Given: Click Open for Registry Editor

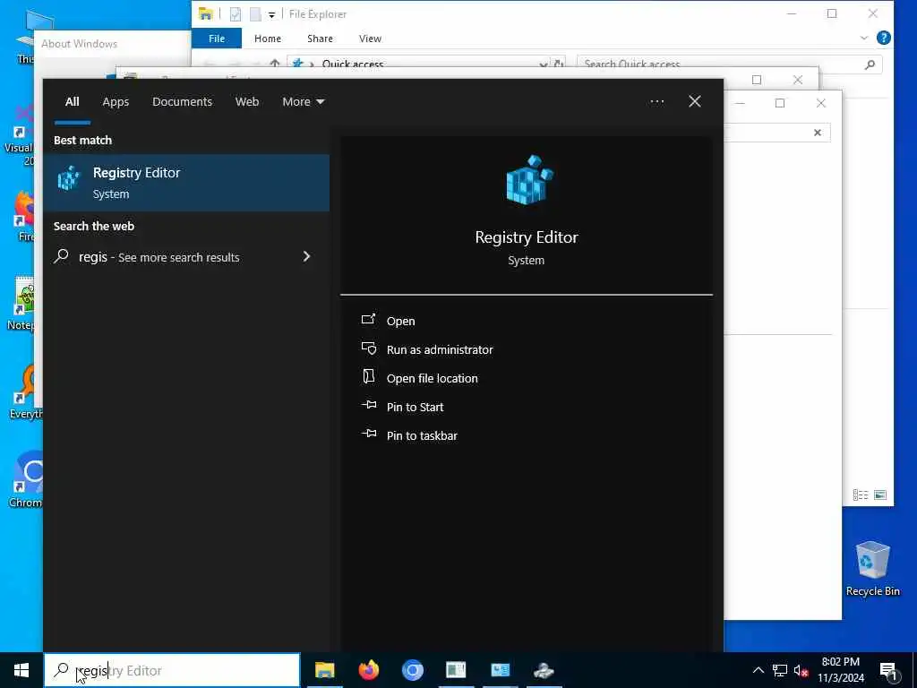Looking at the screenshot, I should coord(400,321).
